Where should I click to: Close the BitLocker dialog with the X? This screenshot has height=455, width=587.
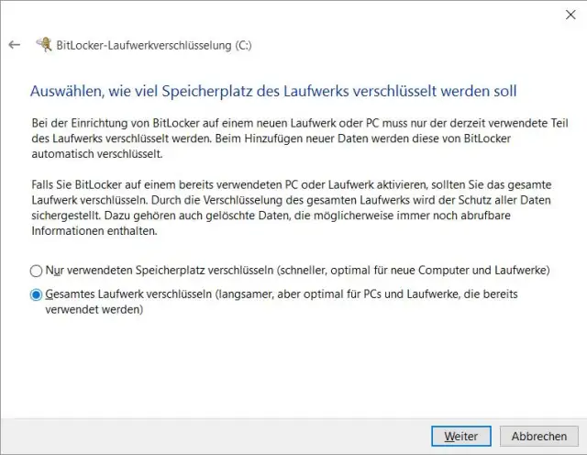pyautogui.click(x=570, y=15)
